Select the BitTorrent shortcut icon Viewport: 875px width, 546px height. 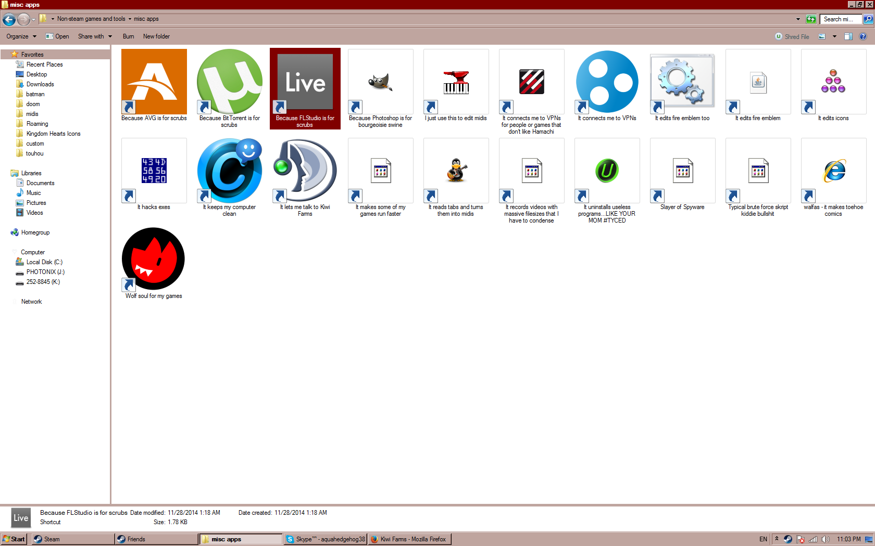[229, 82]
